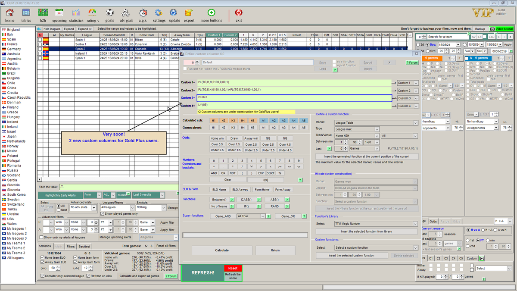Click the orange H1 calculated column button

(x=213, y=121)
